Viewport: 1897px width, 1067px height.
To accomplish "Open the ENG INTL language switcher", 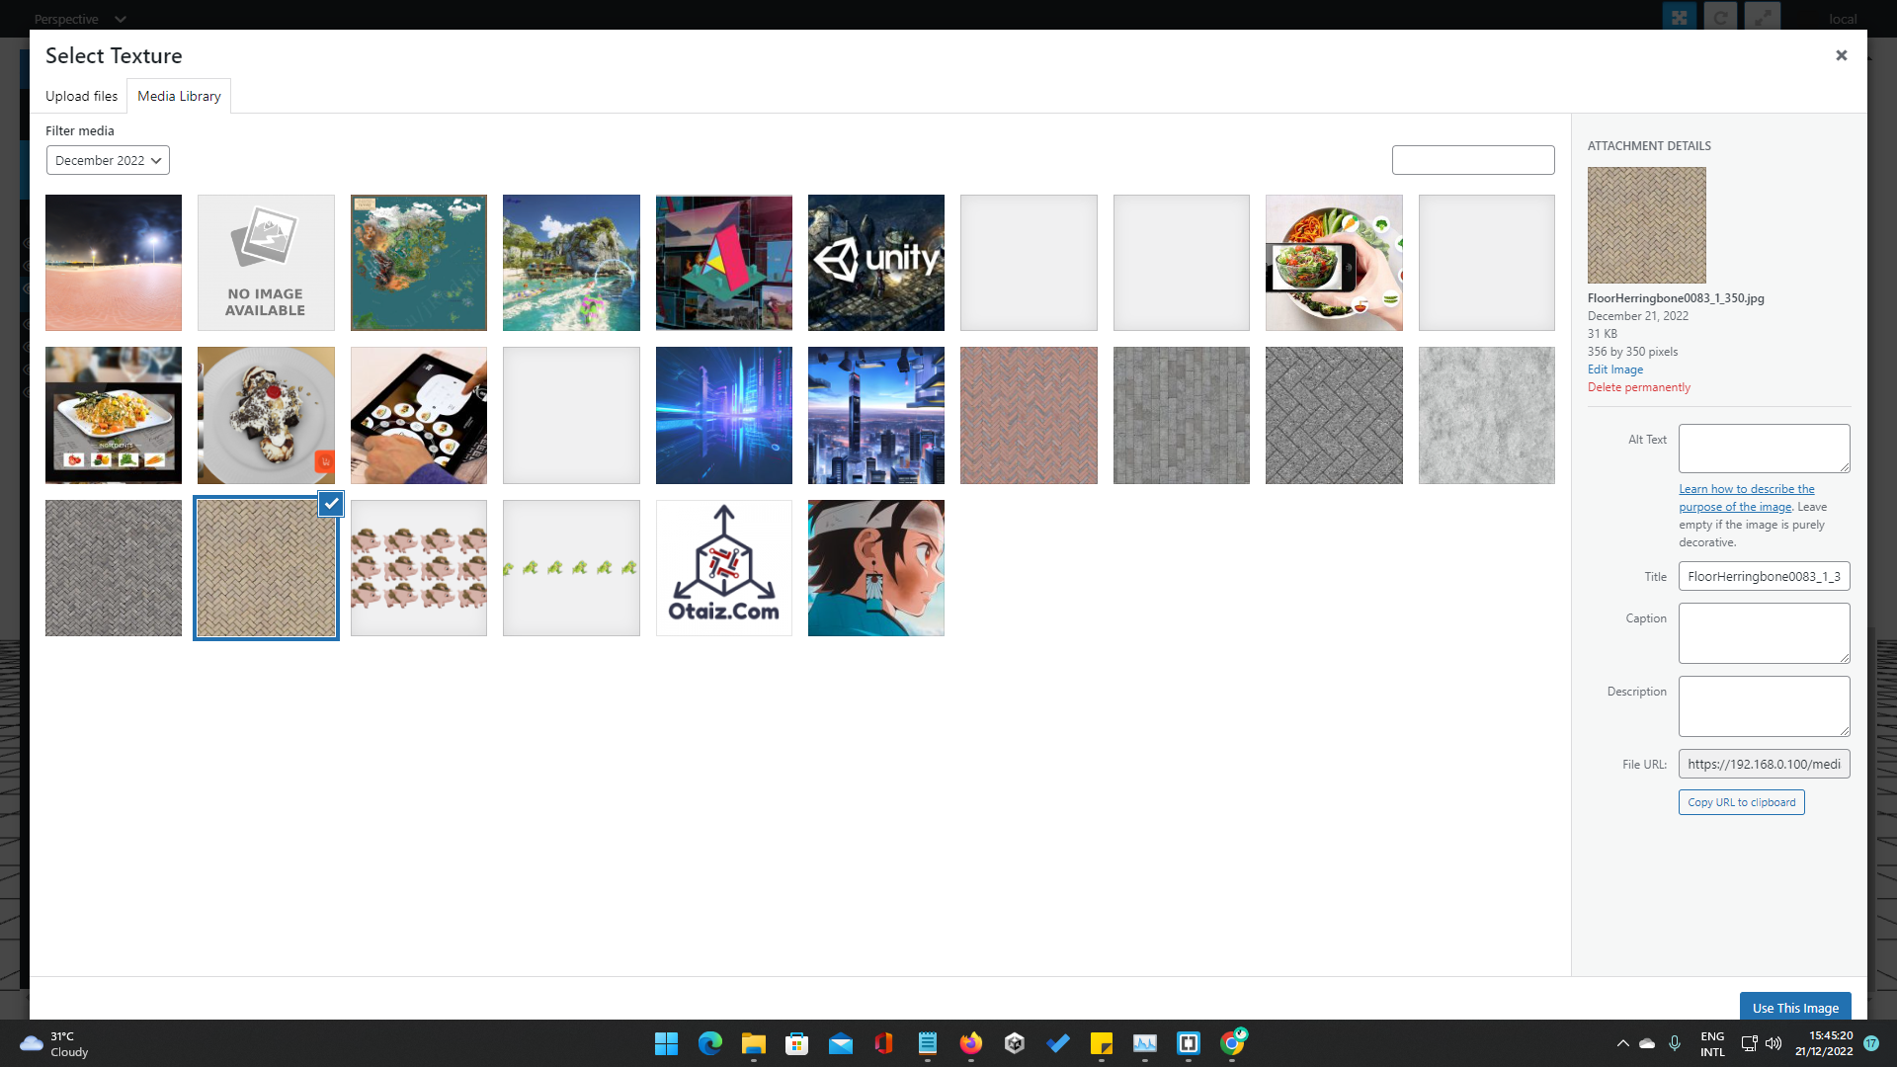I will click(x=1712, y=1044).
